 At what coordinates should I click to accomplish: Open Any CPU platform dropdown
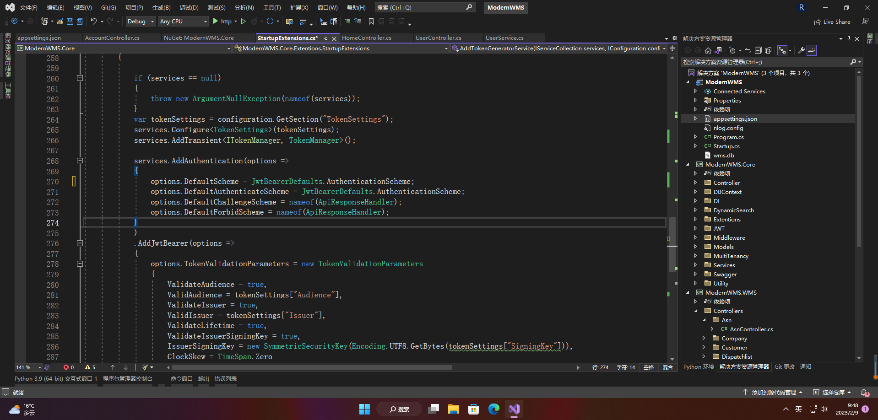[183, 22]
